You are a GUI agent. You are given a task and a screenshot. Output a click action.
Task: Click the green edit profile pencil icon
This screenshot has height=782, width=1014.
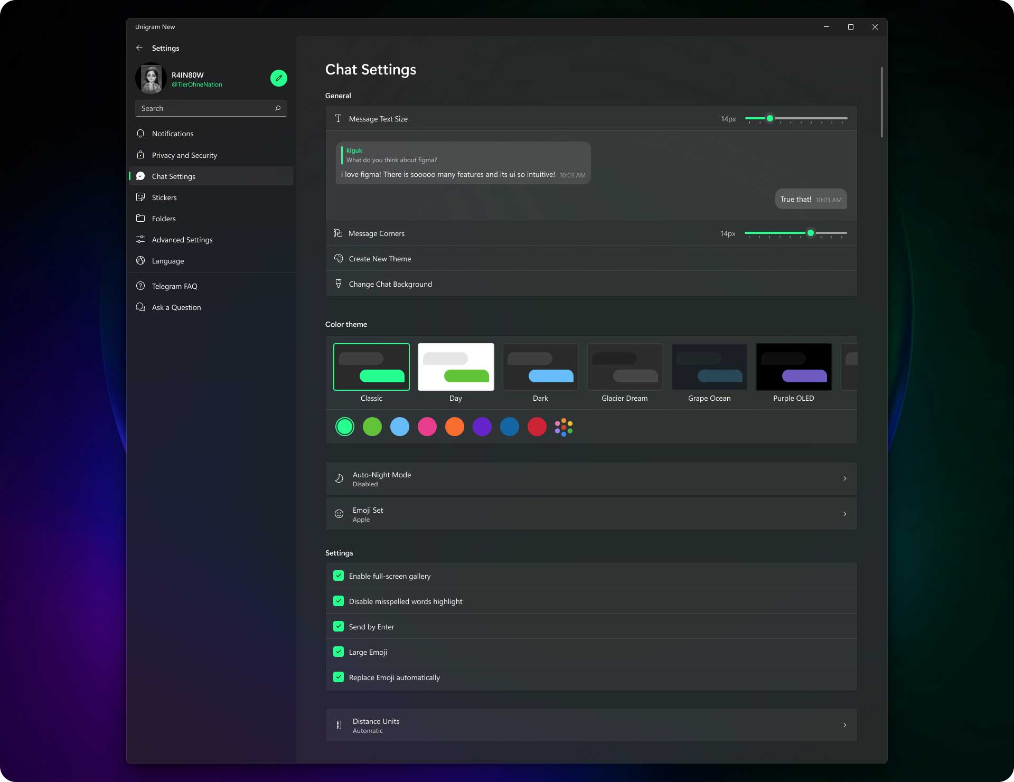[279, 78]
